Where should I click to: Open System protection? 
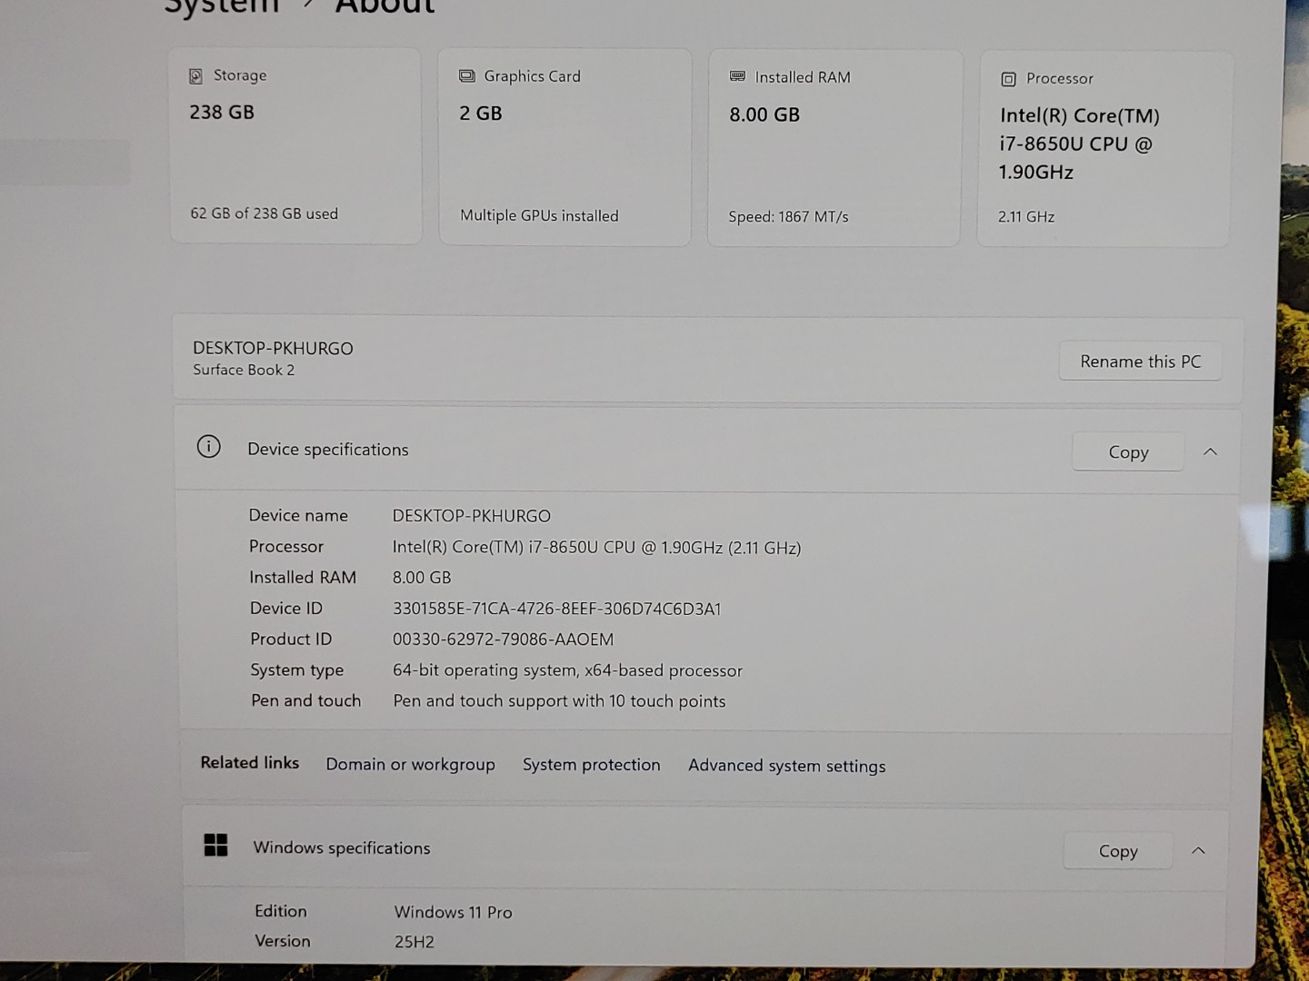tap(591, 764)
